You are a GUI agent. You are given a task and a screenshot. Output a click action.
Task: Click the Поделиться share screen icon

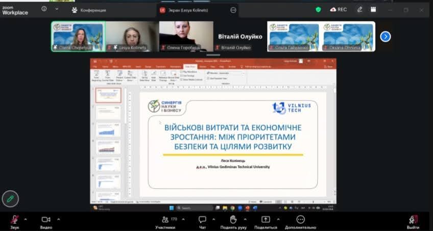266,219
